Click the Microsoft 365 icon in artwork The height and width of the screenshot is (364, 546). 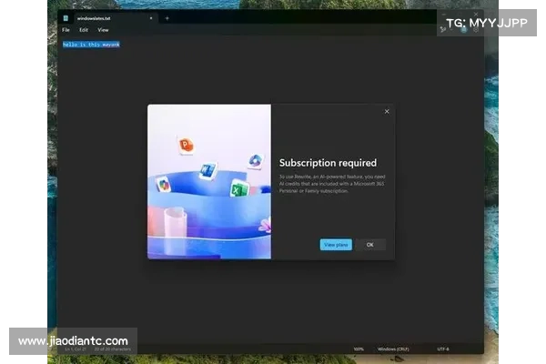pyautogui.click(x=164, y=185)
